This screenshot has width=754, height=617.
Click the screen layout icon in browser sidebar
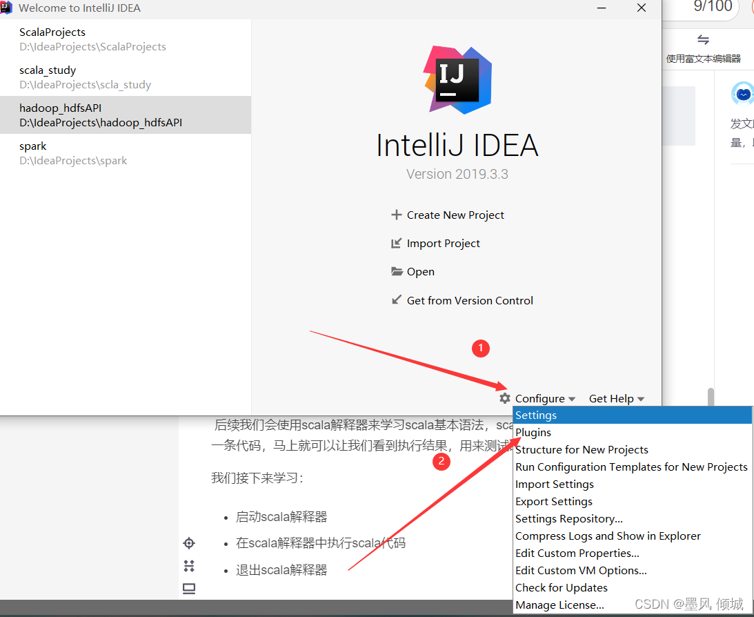pyautogui.click(x=189, y=589)
